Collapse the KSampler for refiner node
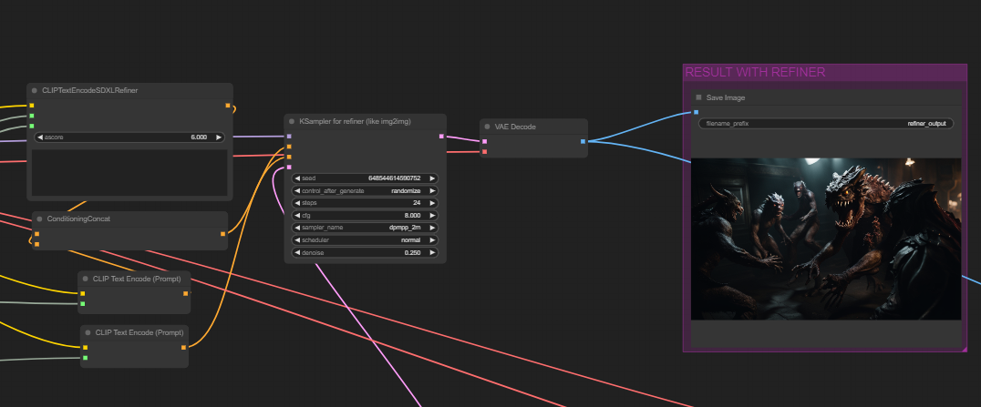Image resolution: width=981 pixels, height=407 pixels. 292,121
